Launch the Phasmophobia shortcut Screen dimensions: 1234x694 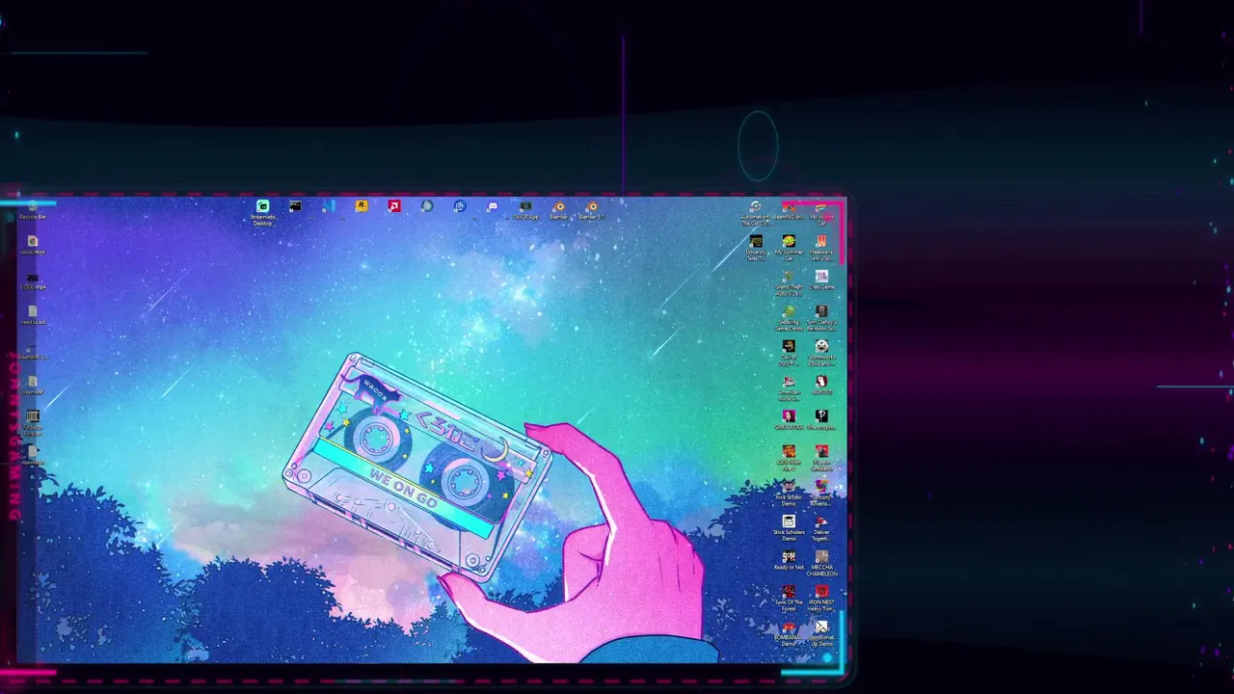pos(821,420)
